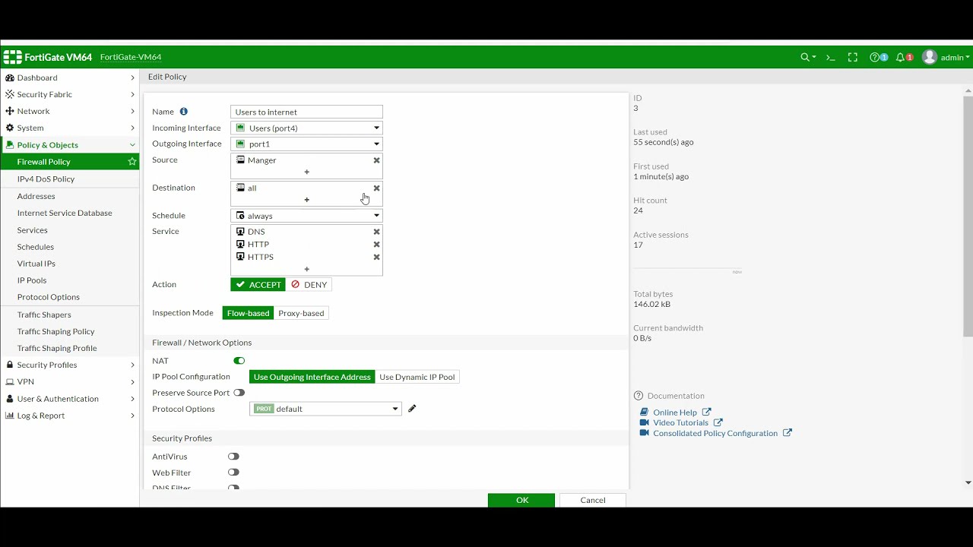
Task: Click the Security Fabric icon
Action: click(x=10, y=94)
